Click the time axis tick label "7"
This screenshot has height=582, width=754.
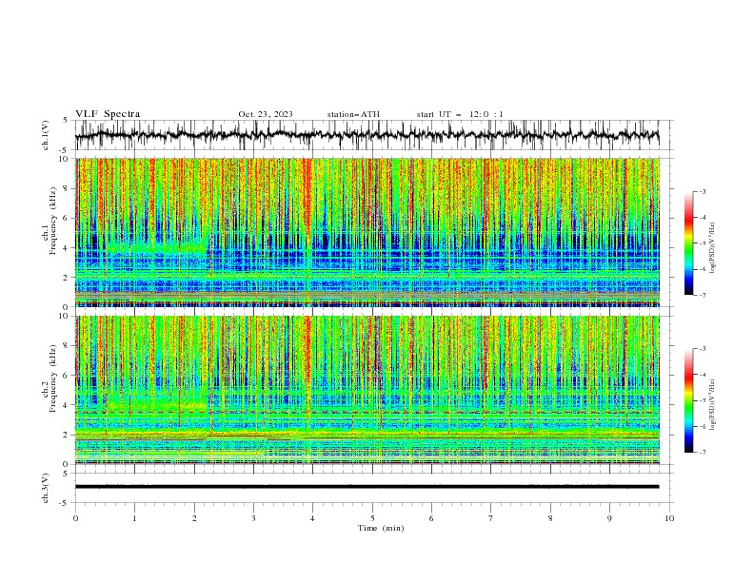[491, 518]
